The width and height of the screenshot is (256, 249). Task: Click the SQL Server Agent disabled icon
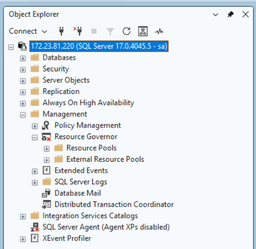pos(35,227)
